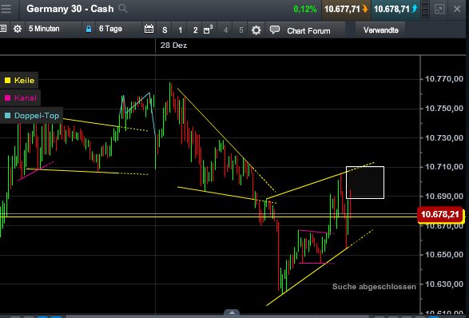The width and height of the screenshot is (469, 318).
Task: Click the 10.710,00 axis label
Action: pyautogui.click(x=444, y=167)
